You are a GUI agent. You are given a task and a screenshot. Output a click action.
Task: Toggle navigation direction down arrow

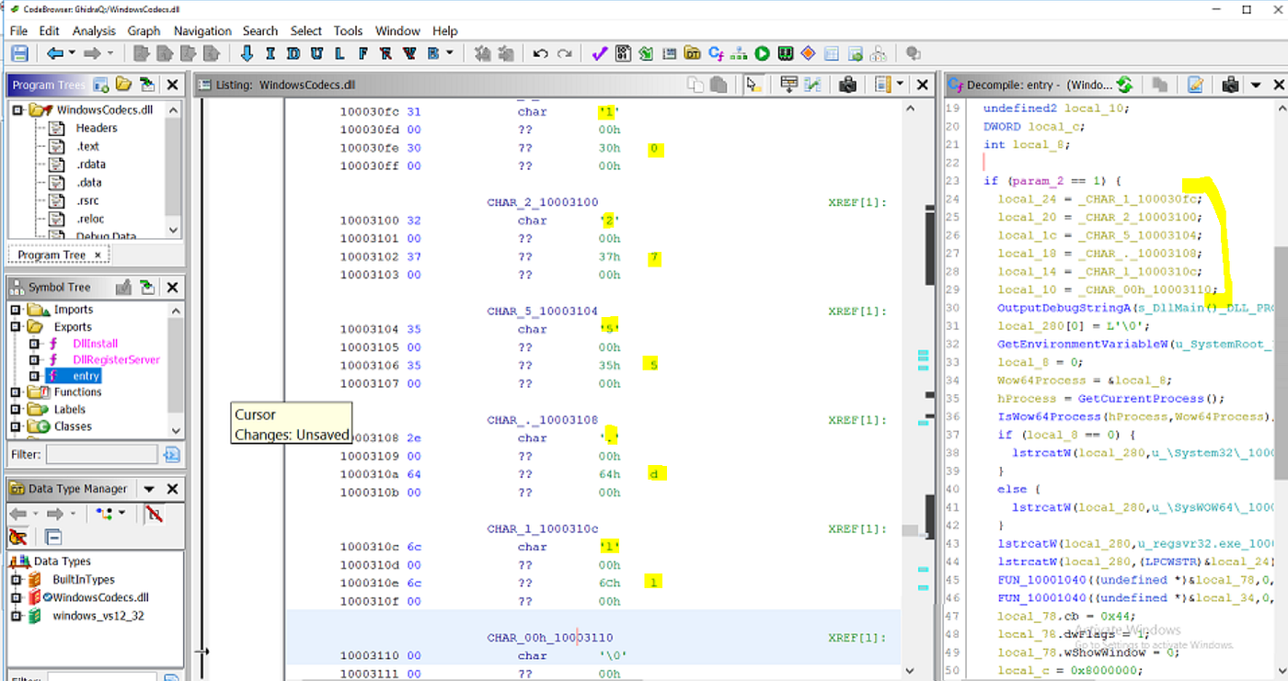click(x=247, y=53)
